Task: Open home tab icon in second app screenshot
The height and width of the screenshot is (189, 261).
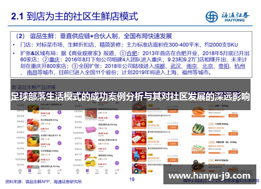Action: [78, 171]
